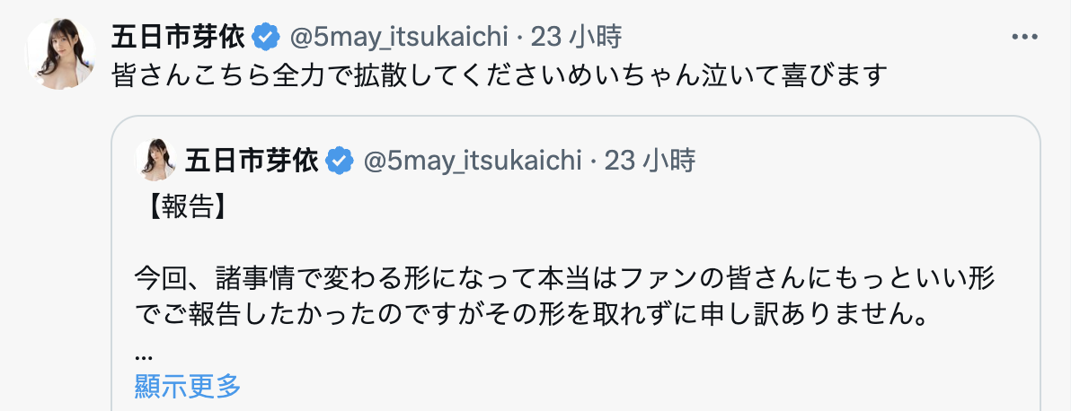Click the quoted post's author name 五日市芽依
Screen dimensions: 1071x411
coord(252,162)
